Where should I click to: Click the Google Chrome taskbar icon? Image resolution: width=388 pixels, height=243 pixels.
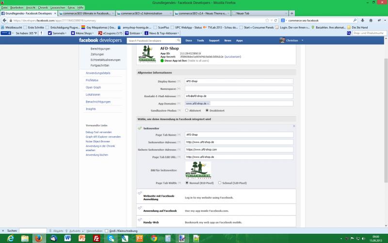[x=154, y=238]
